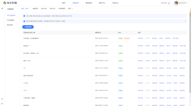Click the 线上首页 orange status tag
Viewport: 191px width, 106px height.
(x=127, y=38)
